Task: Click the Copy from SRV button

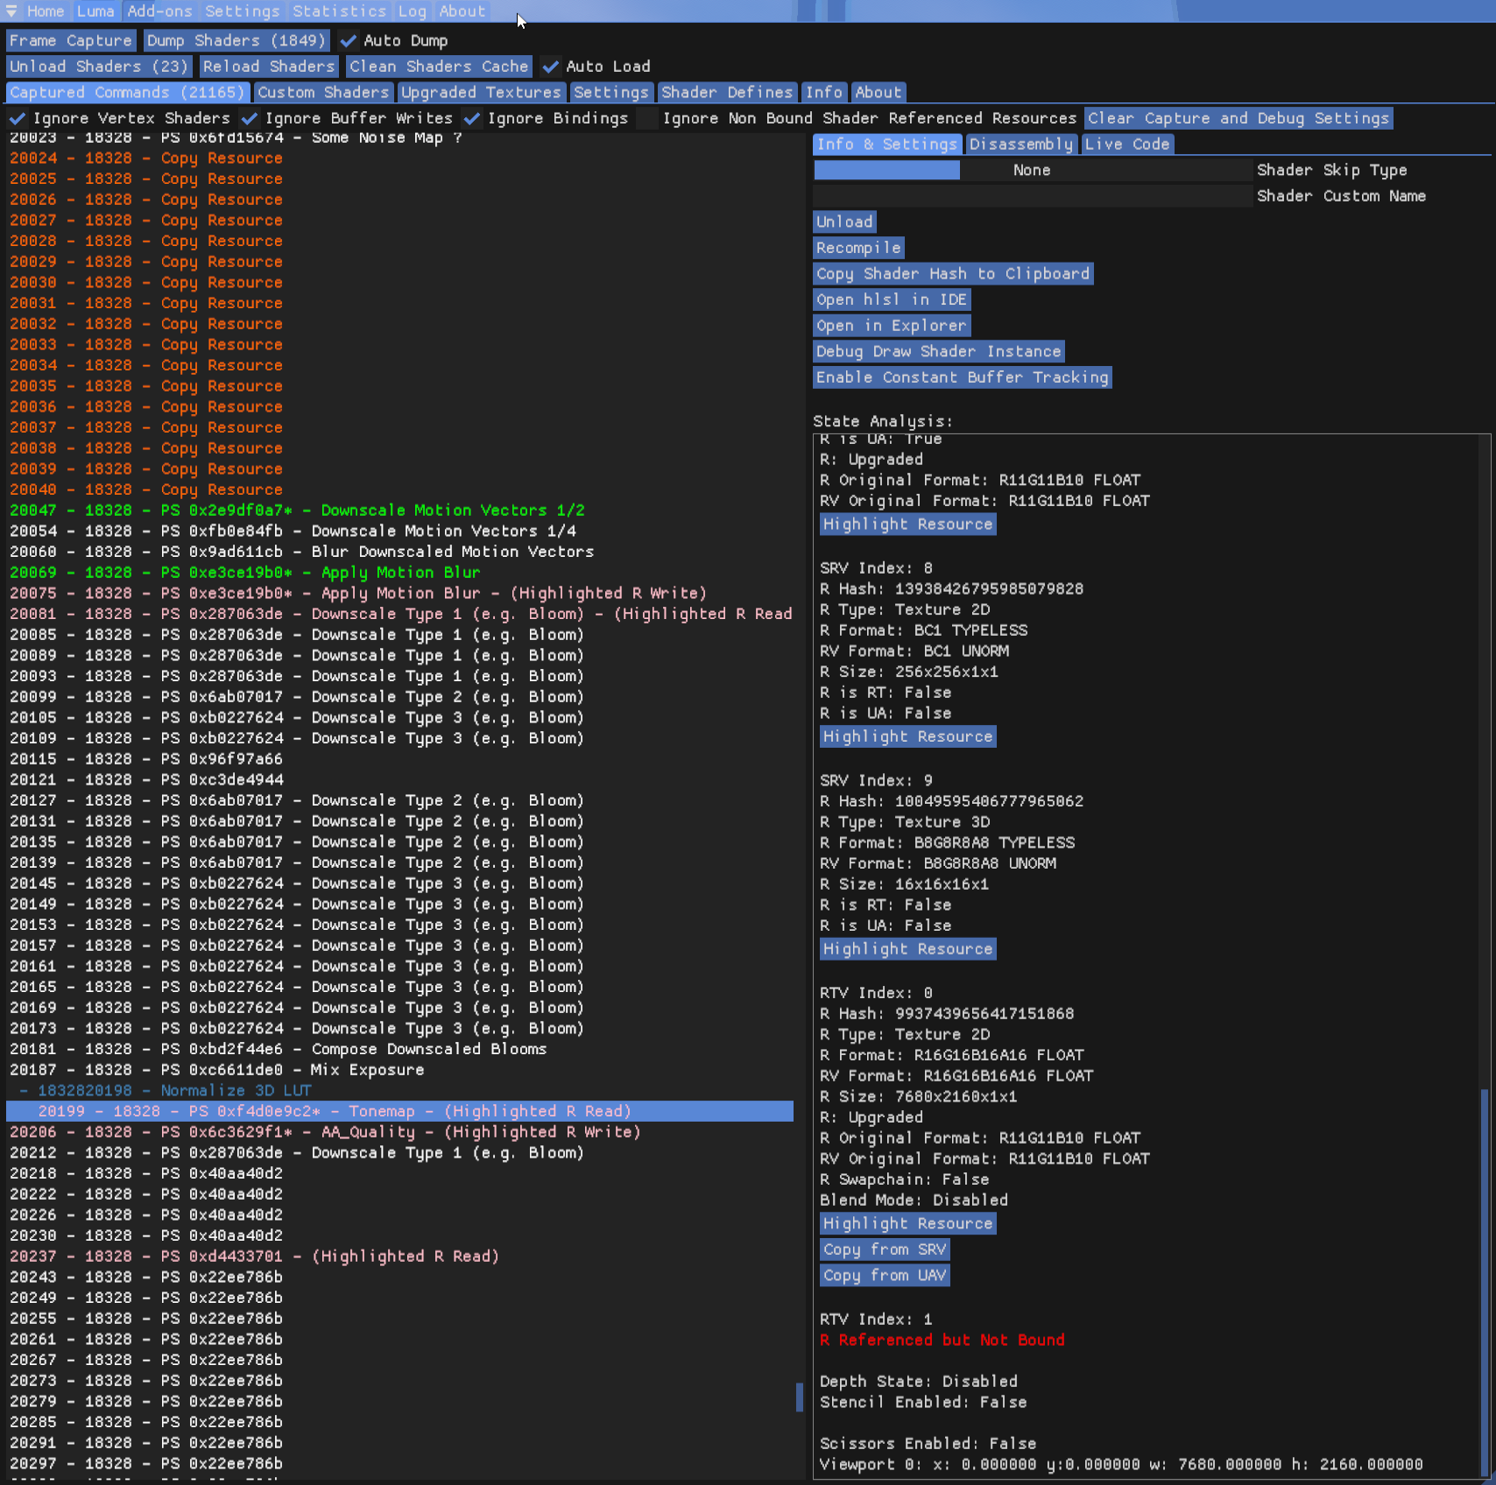Action: pyautogui.click(x=884, y=1249)
